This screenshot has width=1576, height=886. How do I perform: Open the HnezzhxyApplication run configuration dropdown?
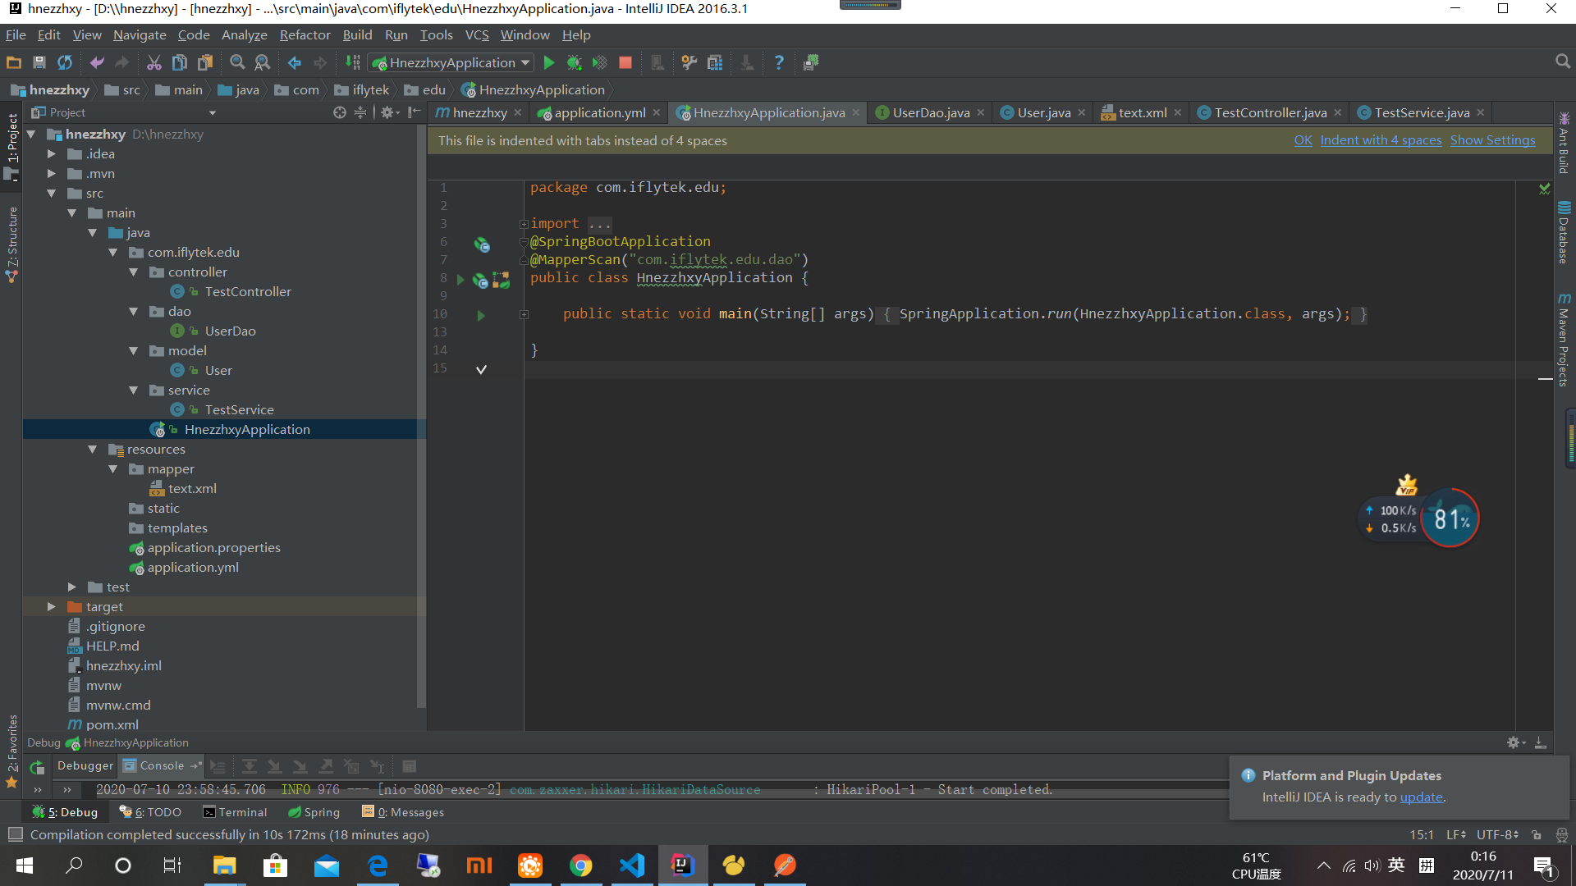[x=451, y=62]
